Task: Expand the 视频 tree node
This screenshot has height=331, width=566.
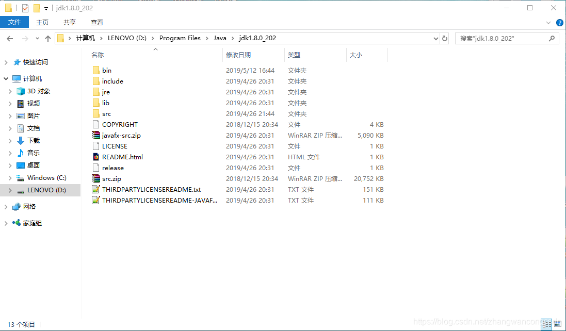Action: tap(10, 104)
